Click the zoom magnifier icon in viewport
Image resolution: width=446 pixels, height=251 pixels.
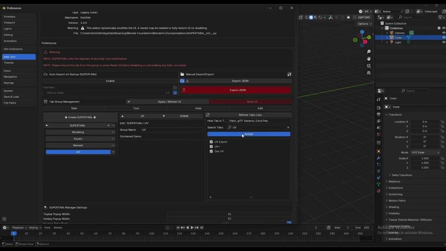(x=369, y=52)
